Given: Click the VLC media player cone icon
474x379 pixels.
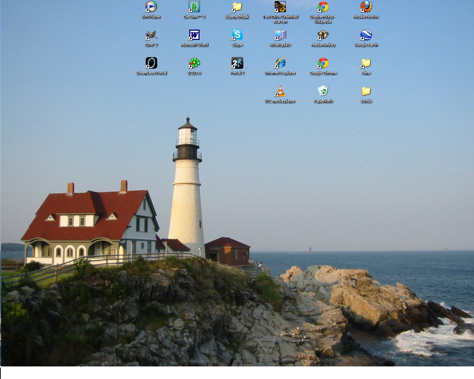Looking at the screenshot, I should pos(280,91).
